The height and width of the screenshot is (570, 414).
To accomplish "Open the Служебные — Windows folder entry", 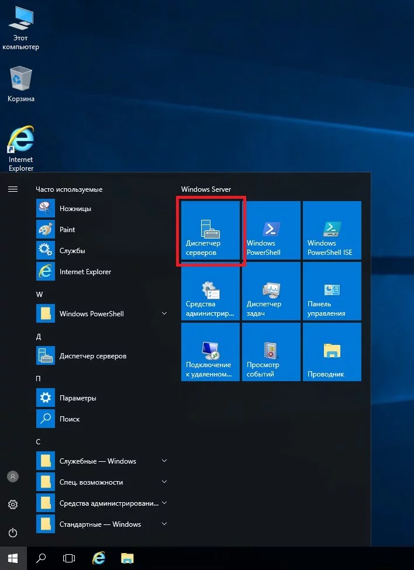I will 102,461.
